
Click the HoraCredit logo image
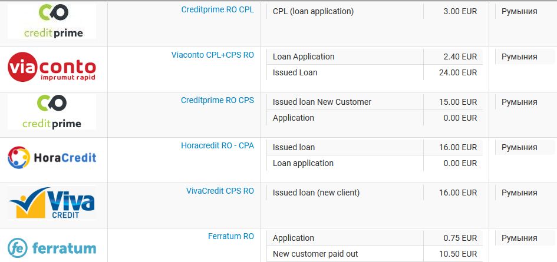click(x=52, y=157)
